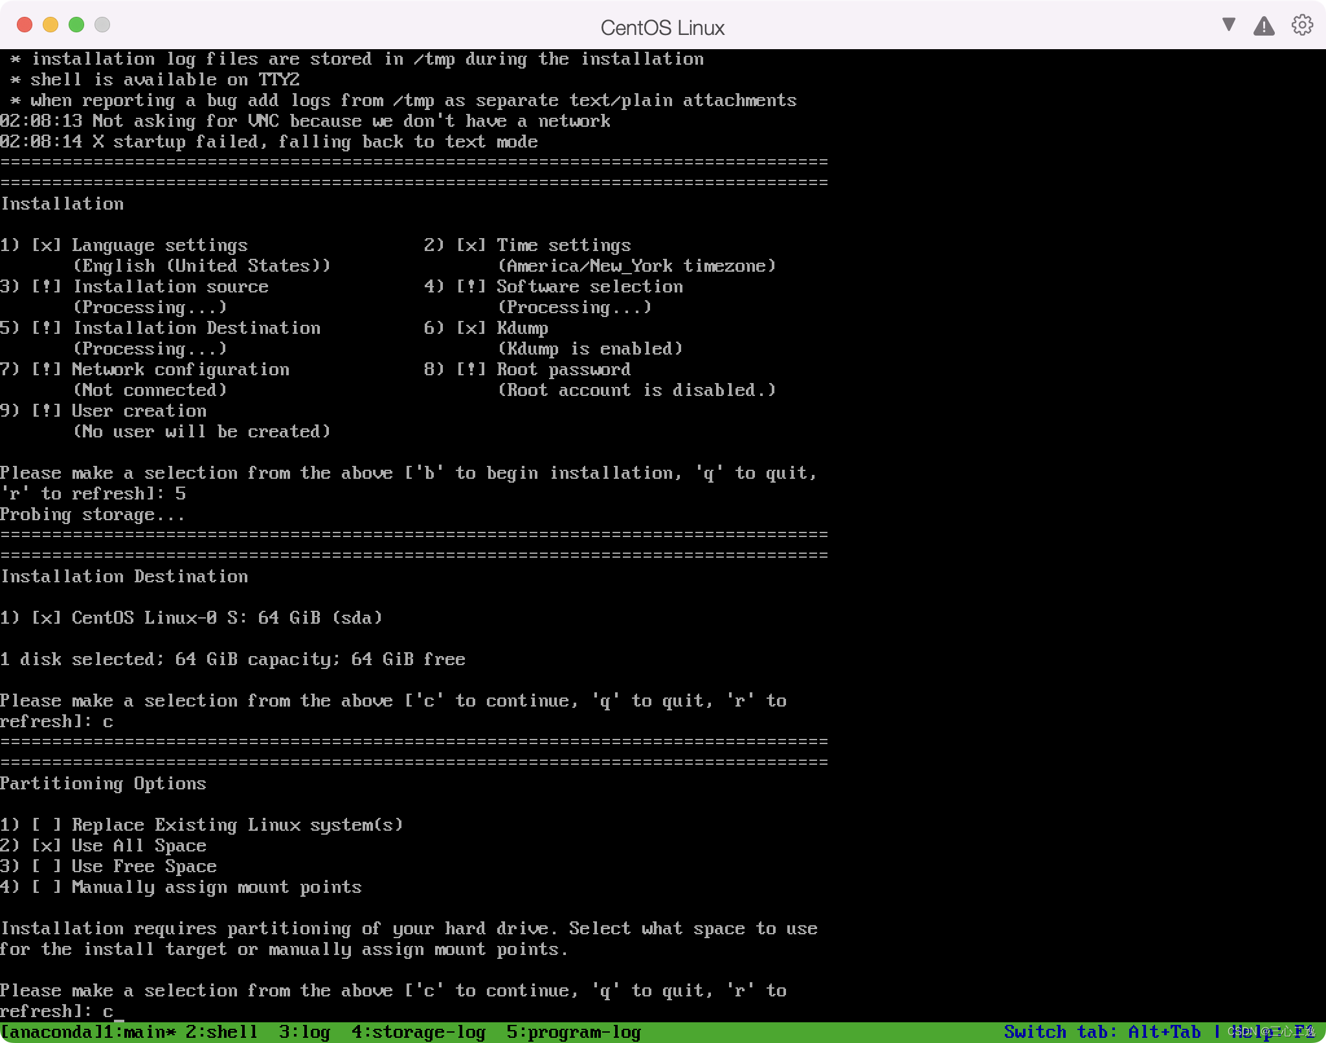Viewport: 1326px width, 1043px height.
Task: Switch to the 5:program-log tab
Action: pyautogui.click(x=574, y=1032)
